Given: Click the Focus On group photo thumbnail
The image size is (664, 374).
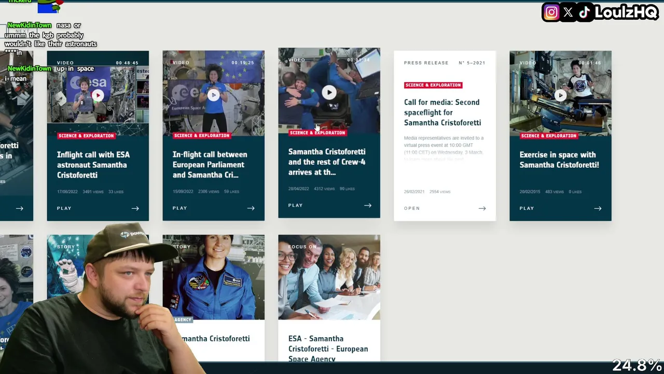Looking at the screenshot, I should point(329,277).
